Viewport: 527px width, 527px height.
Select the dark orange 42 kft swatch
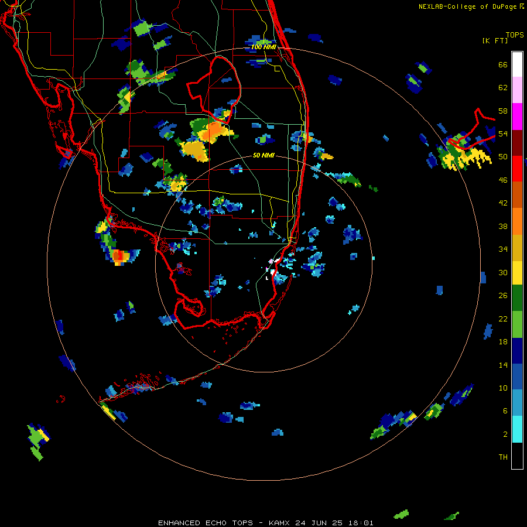[517, 195]
